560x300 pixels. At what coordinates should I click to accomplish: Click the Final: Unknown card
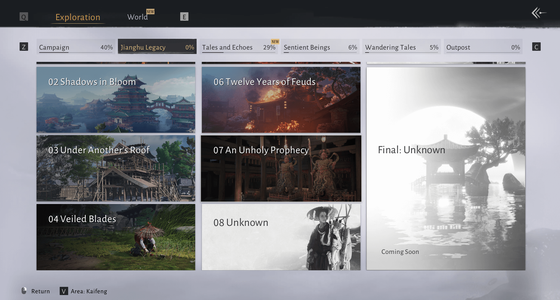click(446, 168)
